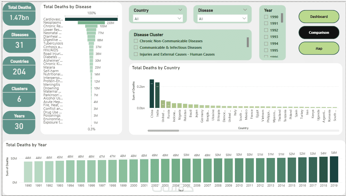Viewport: 346px width, 196px height.
Task: Check Communicable & Infectious Diseases cluster
Action: click(x=136, y=47)
